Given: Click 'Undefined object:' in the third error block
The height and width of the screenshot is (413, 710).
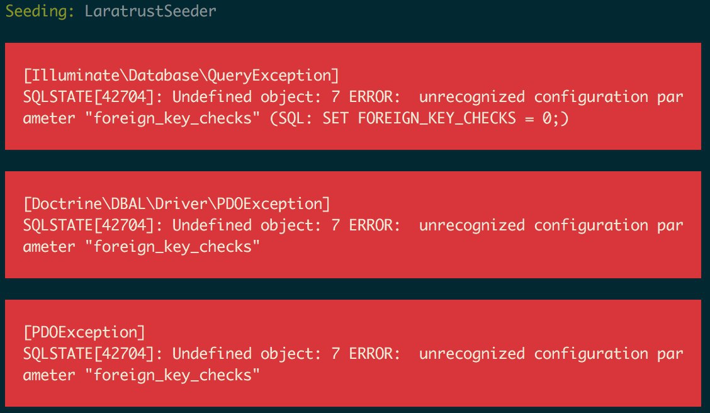Looking at the screenshot, I should (x=247, y=354).
